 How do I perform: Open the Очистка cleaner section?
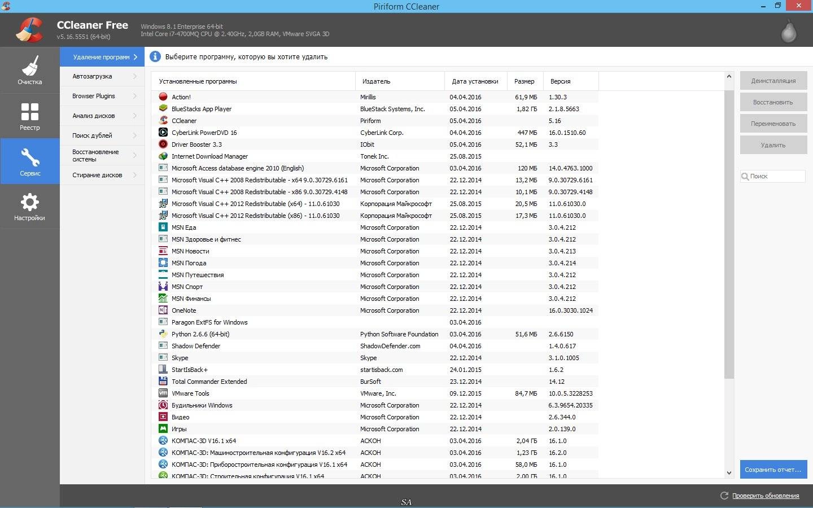click(30, 71)
